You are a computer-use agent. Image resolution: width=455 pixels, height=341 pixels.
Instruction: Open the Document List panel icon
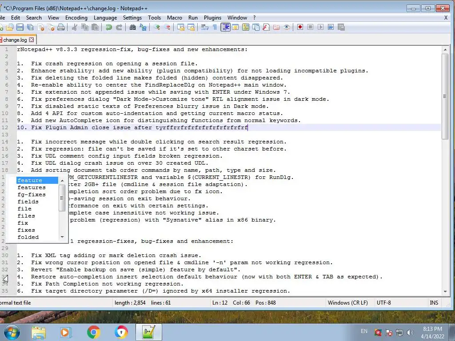(256, 27)
